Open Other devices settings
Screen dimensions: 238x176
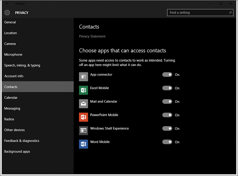pos(38,130)
